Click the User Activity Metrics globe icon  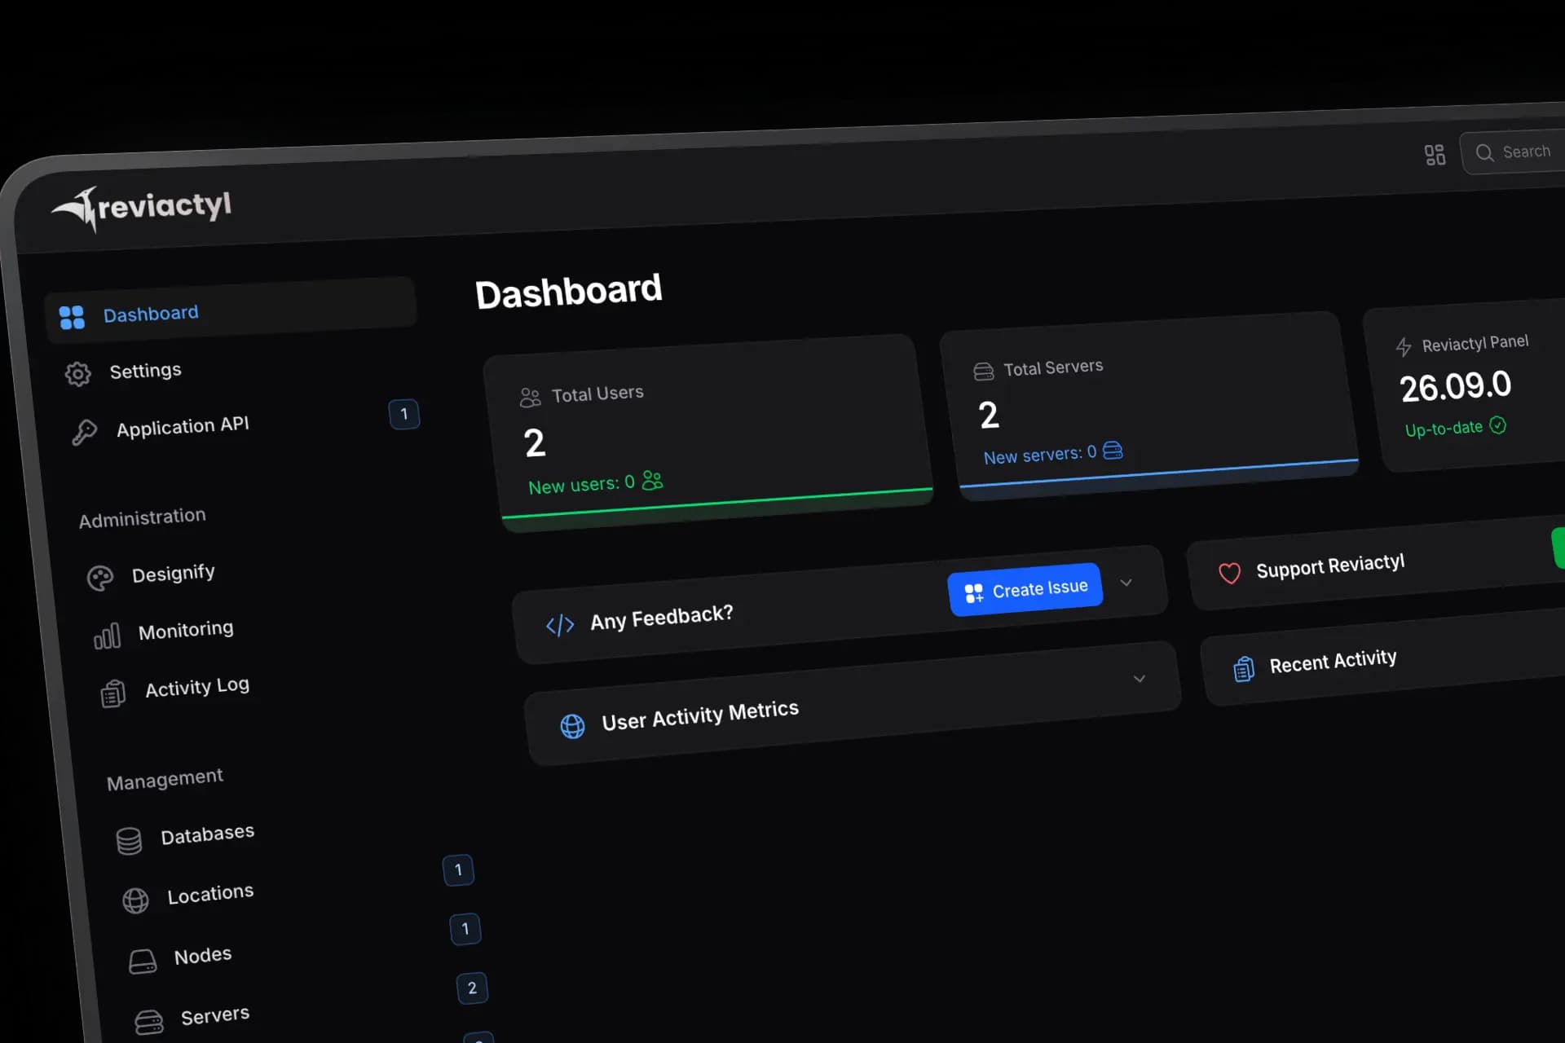pyautogui.click(x=572, y=726)
